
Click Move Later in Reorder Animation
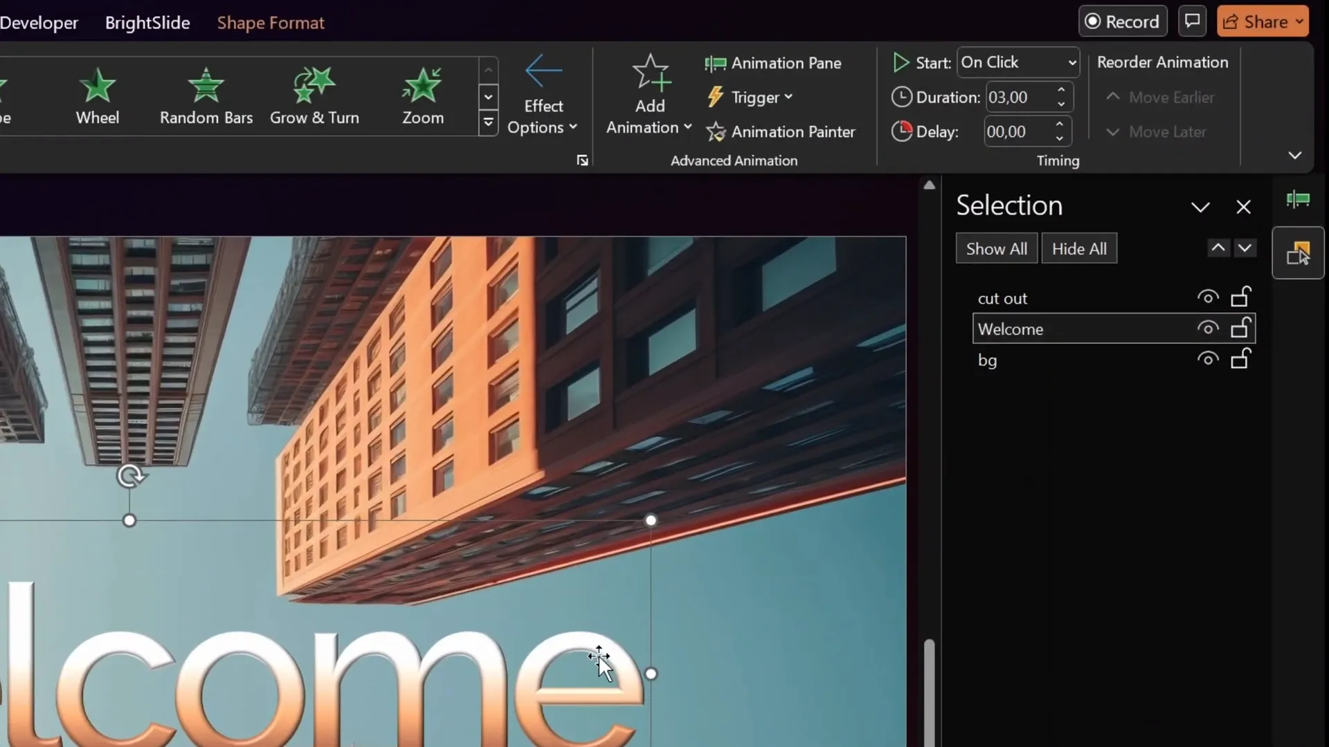point(1156,131)
